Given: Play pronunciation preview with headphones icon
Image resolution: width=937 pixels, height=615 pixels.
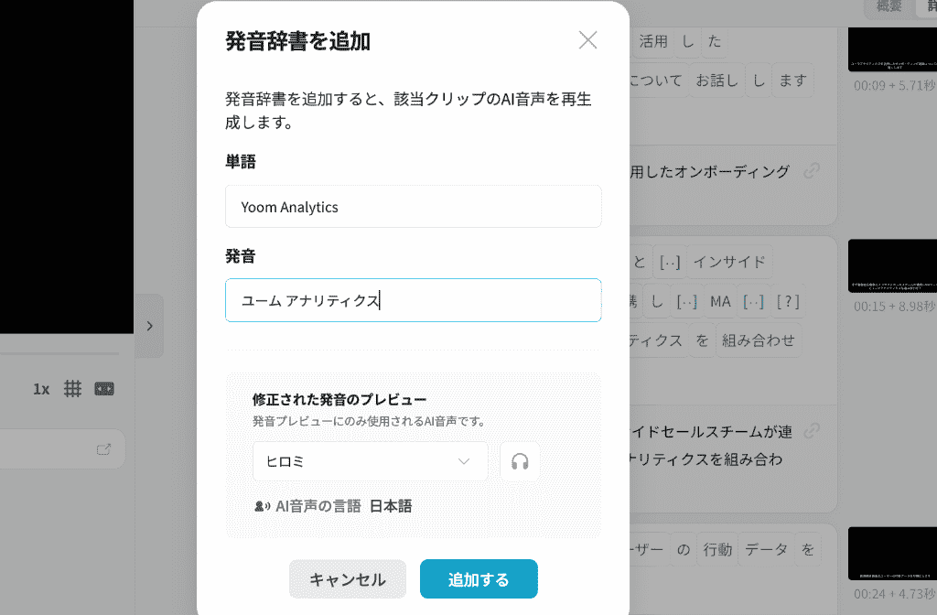Looking at the screenshot, I should (x=520, y=461).
